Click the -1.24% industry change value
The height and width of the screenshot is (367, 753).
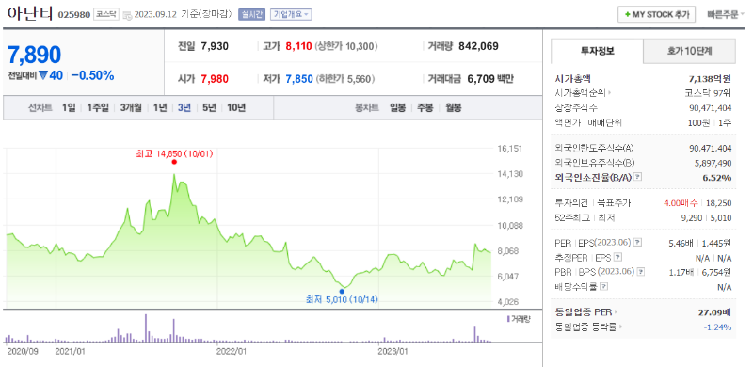click(x=717, y=327)
